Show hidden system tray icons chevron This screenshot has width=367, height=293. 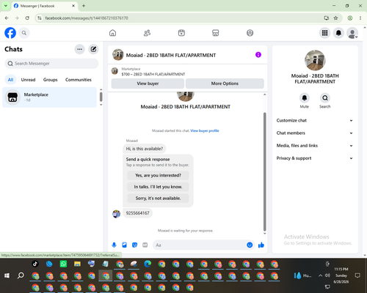pyautogui.click(x=320, y=275)
